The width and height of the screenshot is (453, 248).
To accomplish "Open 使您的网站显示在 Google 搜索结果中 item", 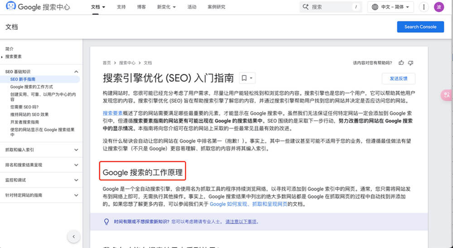I will [x=43, y=132].
